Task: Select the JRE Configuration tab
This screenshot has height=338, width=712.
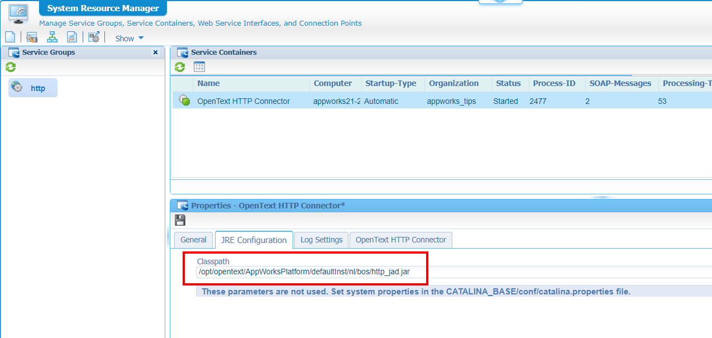Action: tap(254, 240)
